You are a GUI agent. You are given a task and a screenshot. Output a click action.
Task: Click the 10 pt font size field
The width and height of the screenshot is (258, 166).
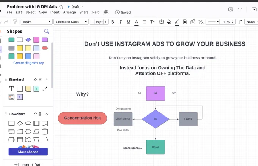(x=99, y=22)
